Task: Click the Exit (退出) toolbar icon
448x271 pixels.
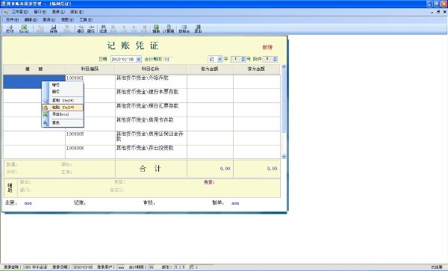Action: 198,29
